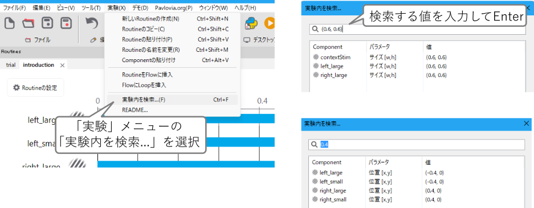Run experiment with the orange play icon
Viewport: 534px width, 208px height.
coord(270,23)
